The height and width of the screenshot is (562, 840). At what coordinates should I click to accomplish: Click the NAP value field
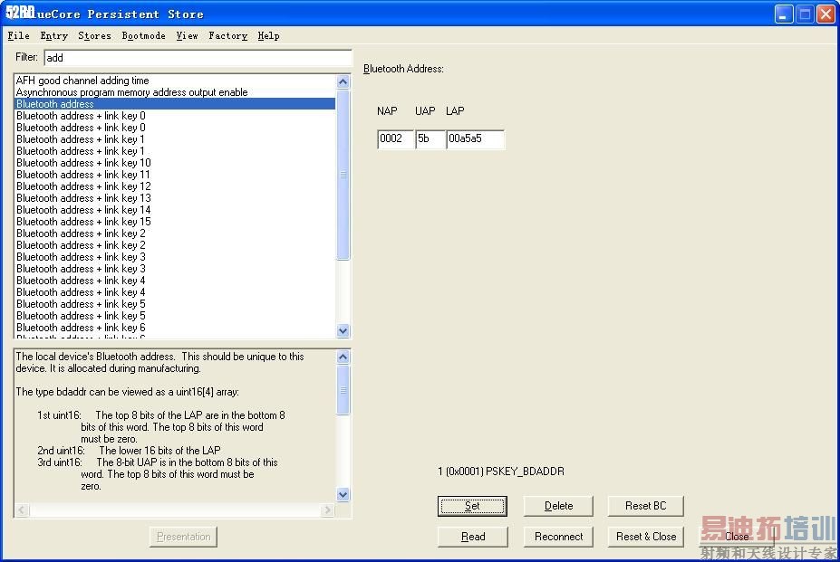pos(395,139)
